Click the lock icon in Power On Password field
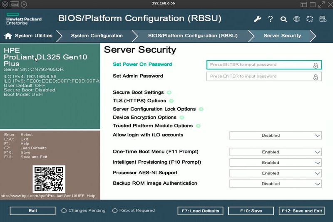This screenshot has height=222, width=333. click(x=316, y=65)
